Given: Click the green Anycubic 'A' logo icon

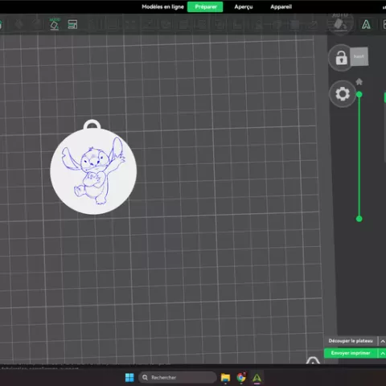Looking at the screenshot, I should click(x=366, y=24).
